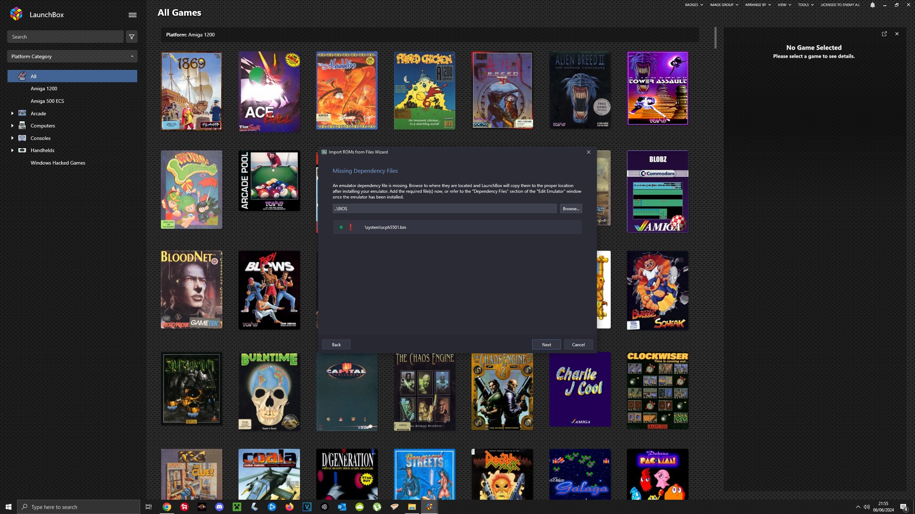Select the Consoles category label
This screenshot has height=514, width=915.
(x=40, y=138)
